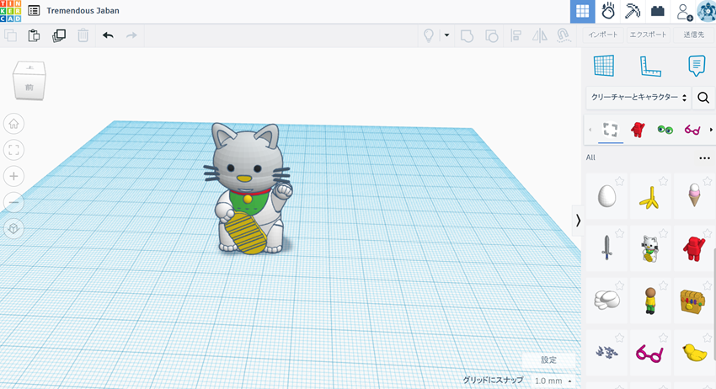Click the Home view button
The height and width of the screenshot is (389, 716).
pyautogui.click(x=13, y=124)
